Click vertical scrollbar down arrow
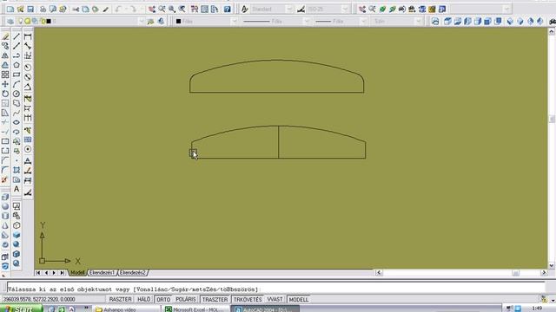Screen dimensions: 556x312 [x=552, y=266]
